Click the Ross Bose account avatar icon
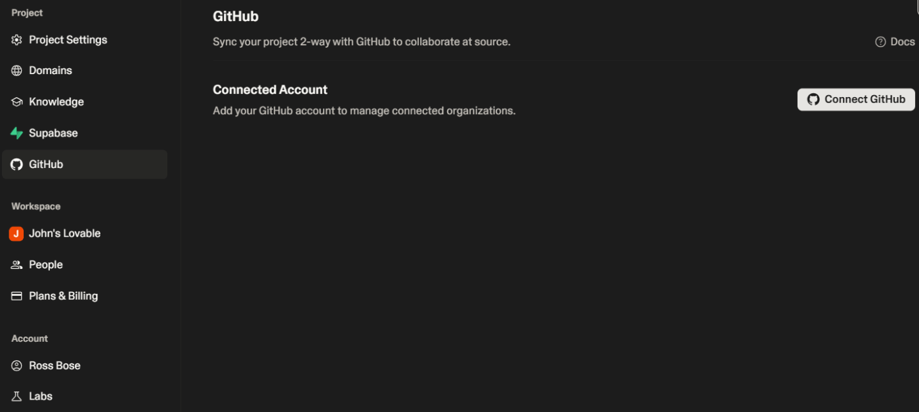Image resolution: width=919 pixels, height=412 pixels. click(16, 365)
